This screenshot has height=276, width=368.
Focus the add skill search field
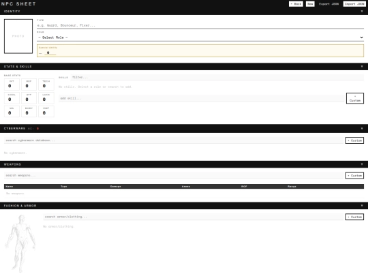(201, 98)
